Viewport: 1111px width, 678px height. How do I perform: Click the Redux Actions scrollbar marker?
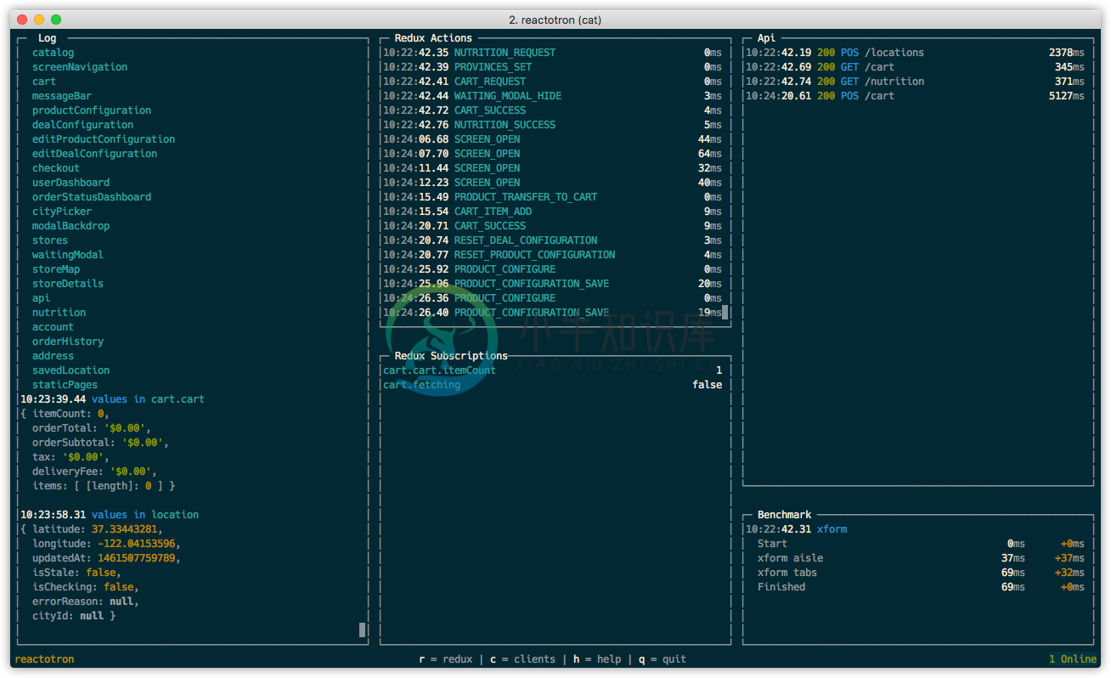click(725, 312)
